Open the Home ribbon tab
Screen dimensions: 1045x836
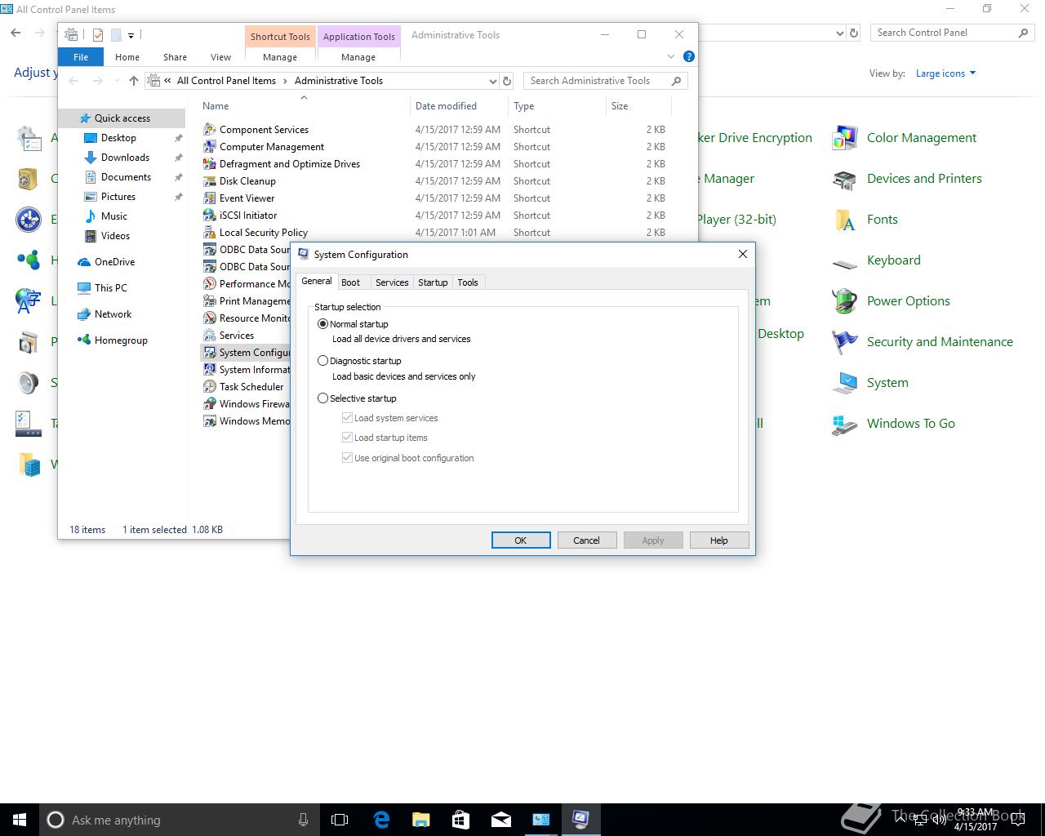[127, 57]
